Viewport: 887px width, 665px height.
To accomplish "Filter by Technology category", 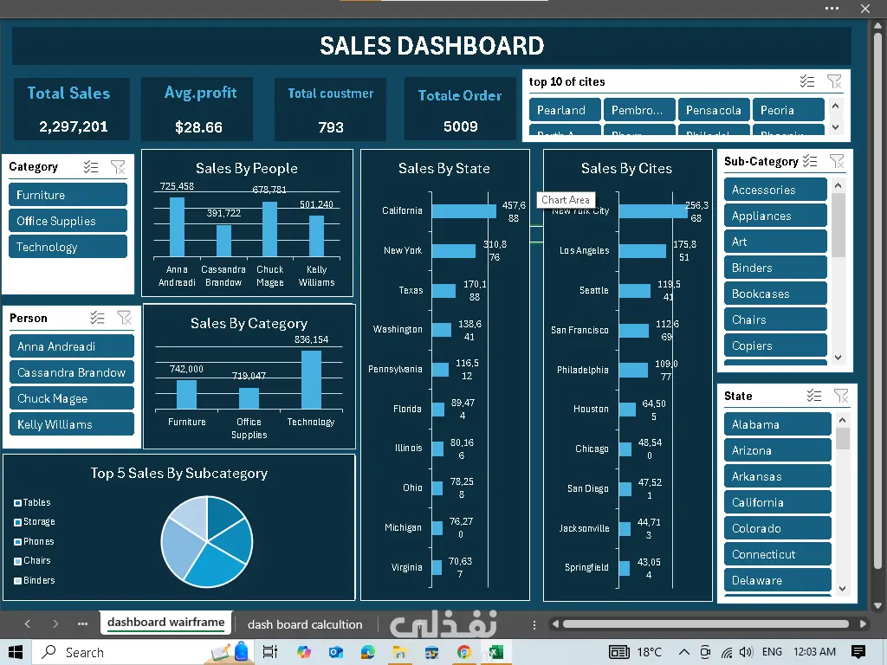I will coord(68,247).
